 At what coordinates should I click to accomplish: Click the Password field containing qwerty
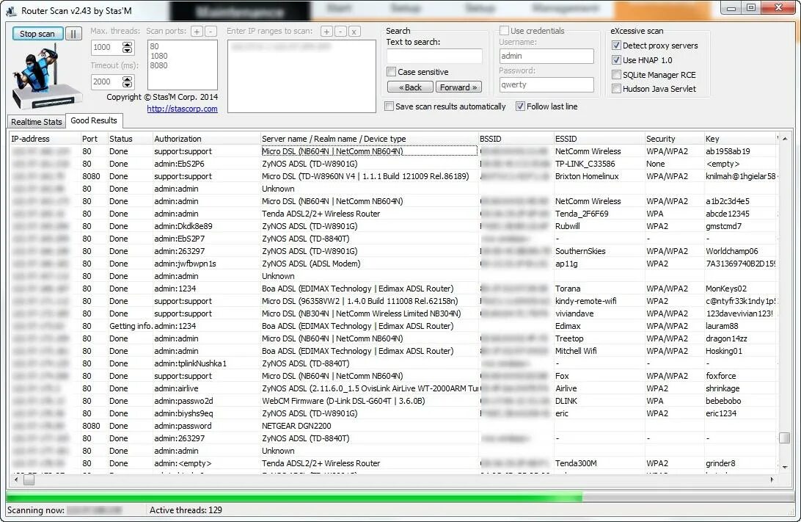546,85
